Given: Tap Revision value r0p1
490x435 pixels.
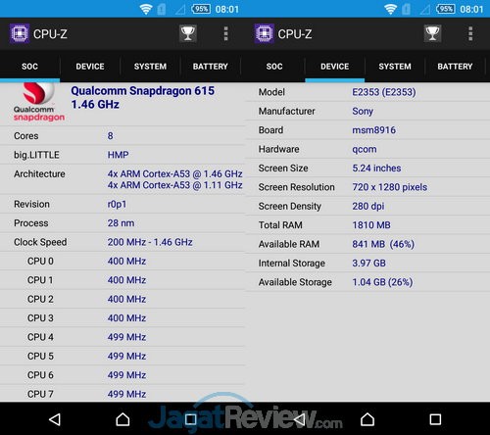Looking at the screenshot, I should (x=117, y=204).
